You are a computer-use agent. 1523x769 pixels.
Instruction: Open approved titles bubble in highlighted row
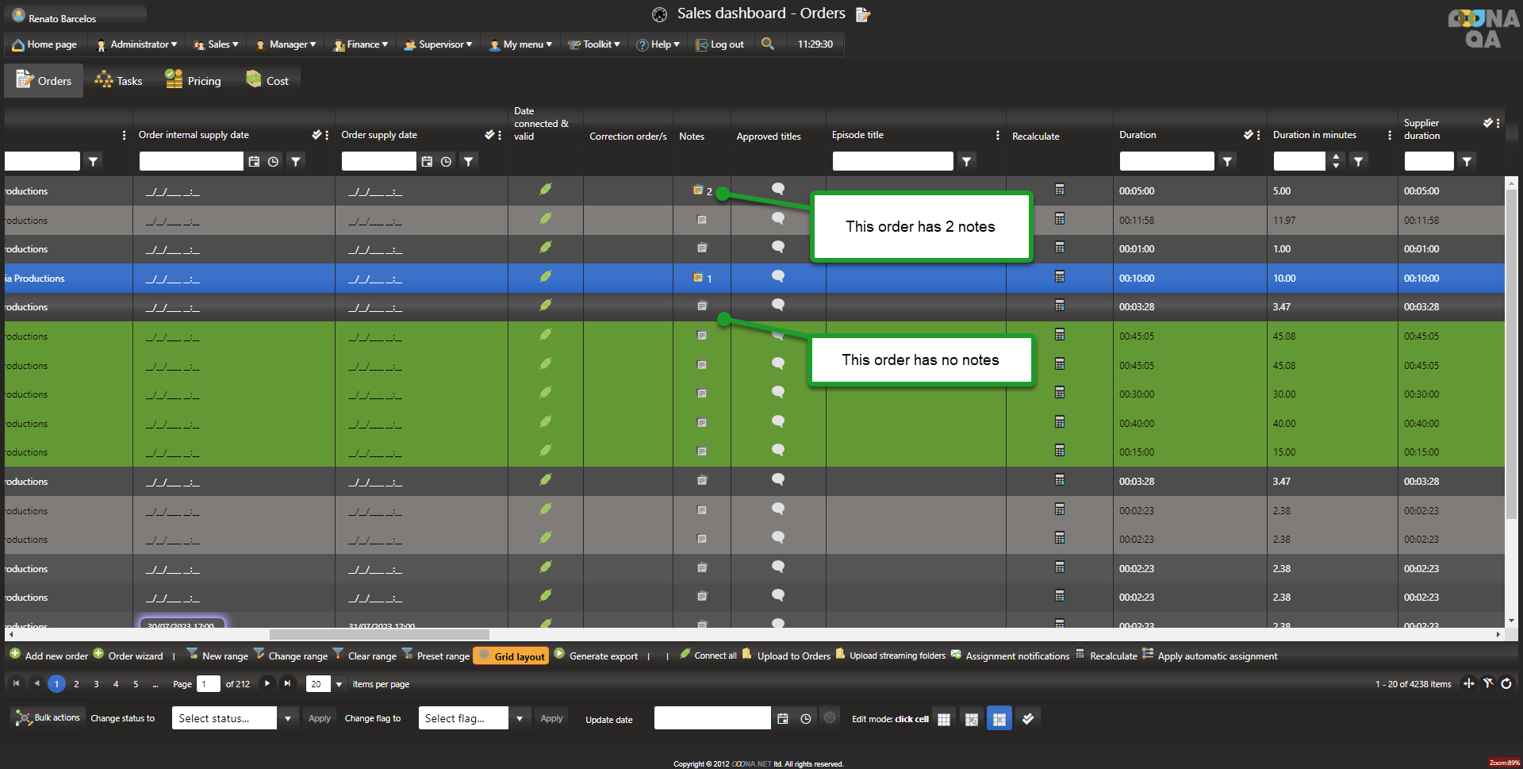pyautogui.click(x=778, y=277)
